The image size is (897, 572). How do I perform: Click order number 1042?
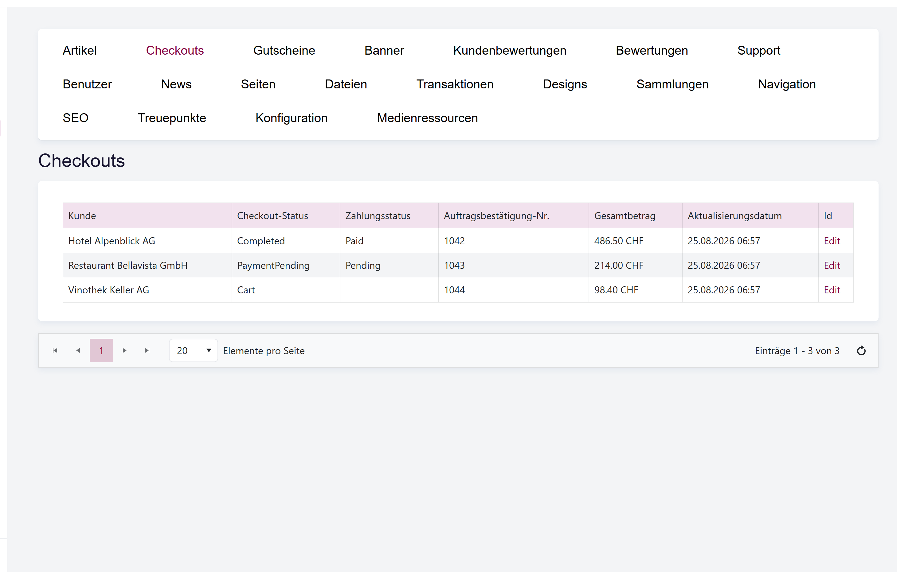[454, 241]
